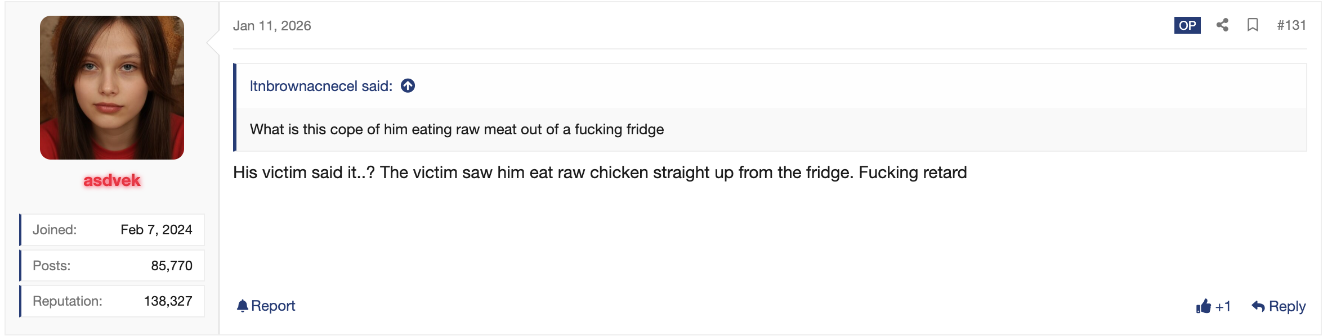This screenshot has height=336, width=1323.
Task: Jump to quoted post via up-arrow icon
Action: [408, 85]
